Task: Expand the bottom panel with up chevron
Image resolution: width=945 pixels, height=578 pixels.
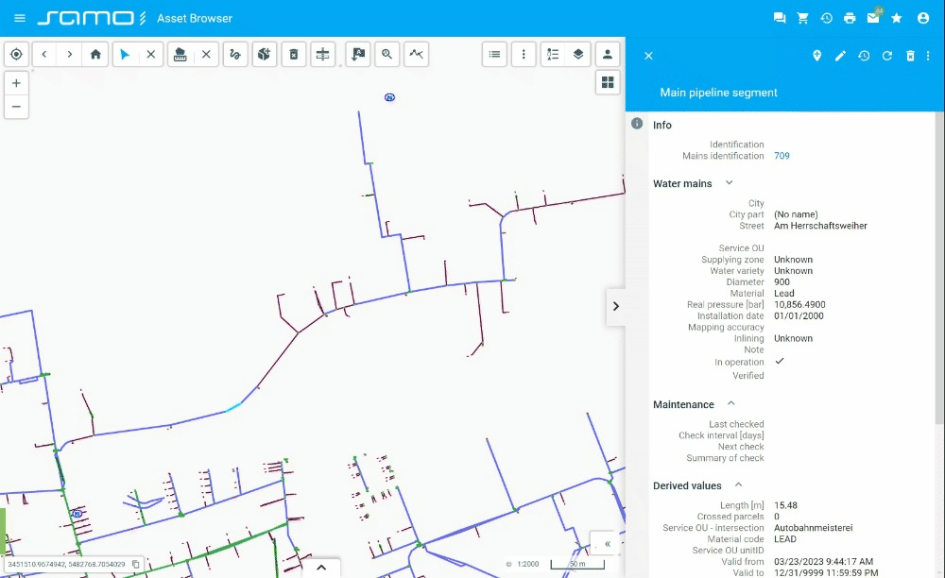Action: 321,568
